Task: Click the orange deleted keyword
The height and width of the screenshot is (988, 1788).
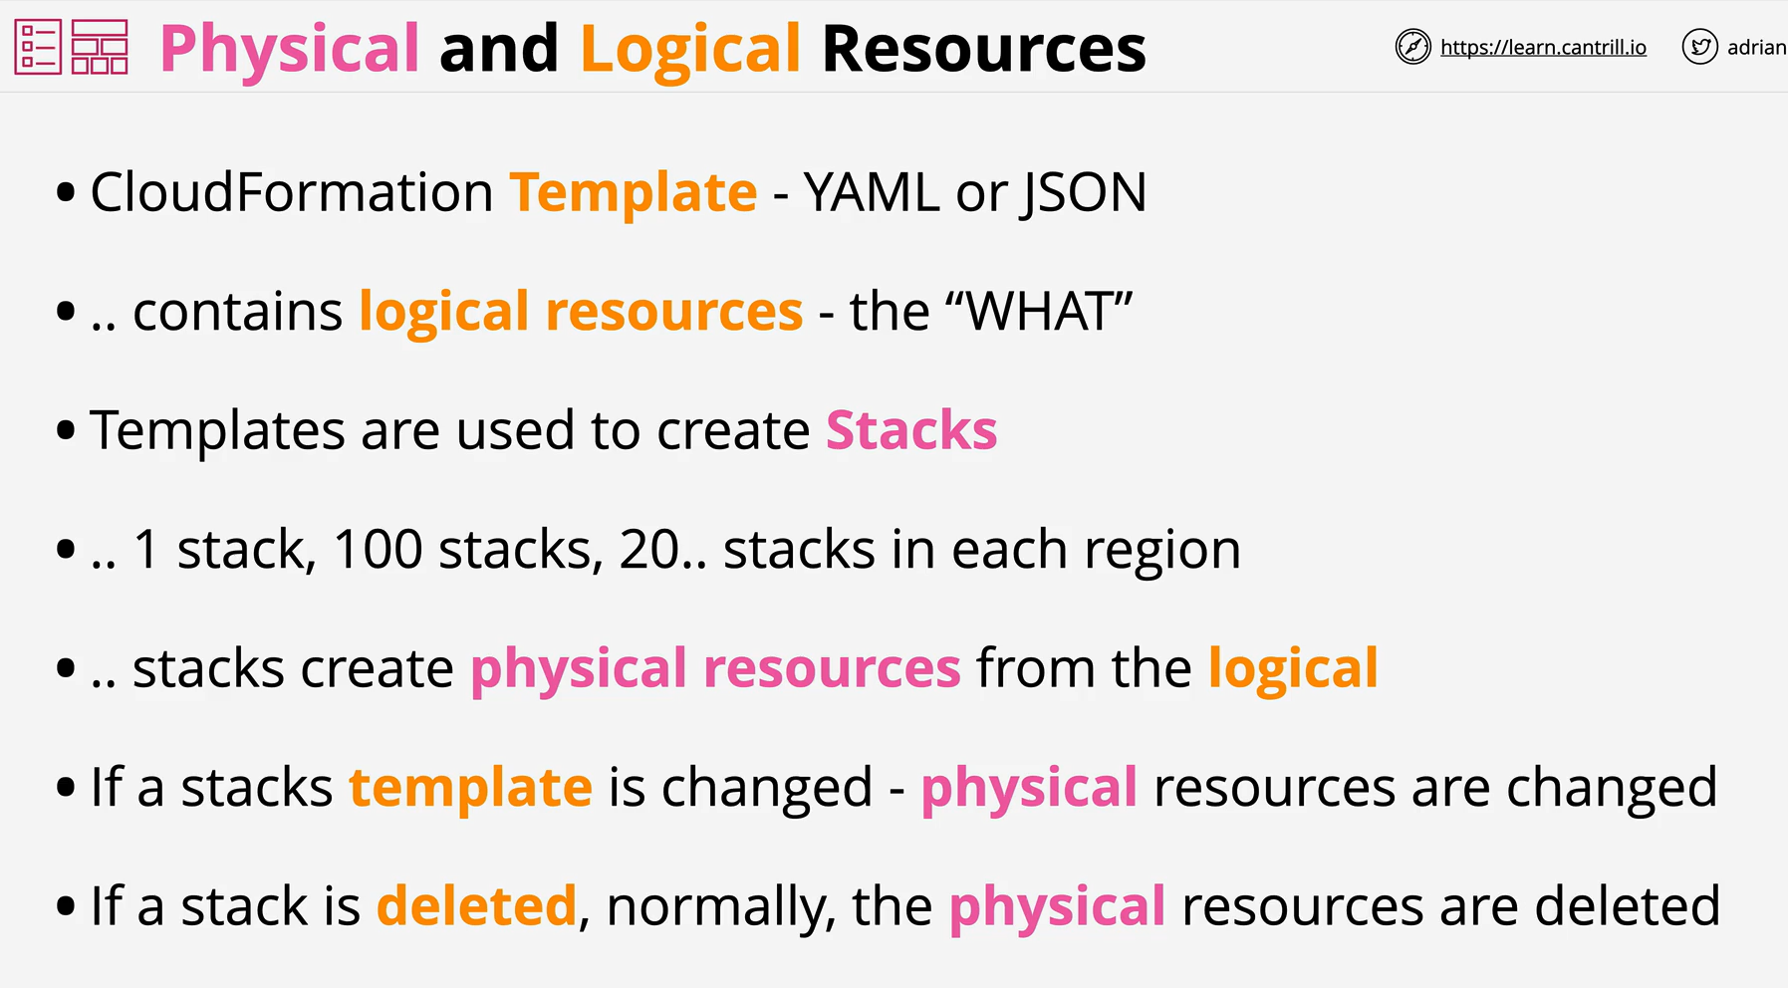Action: (477, 906)
